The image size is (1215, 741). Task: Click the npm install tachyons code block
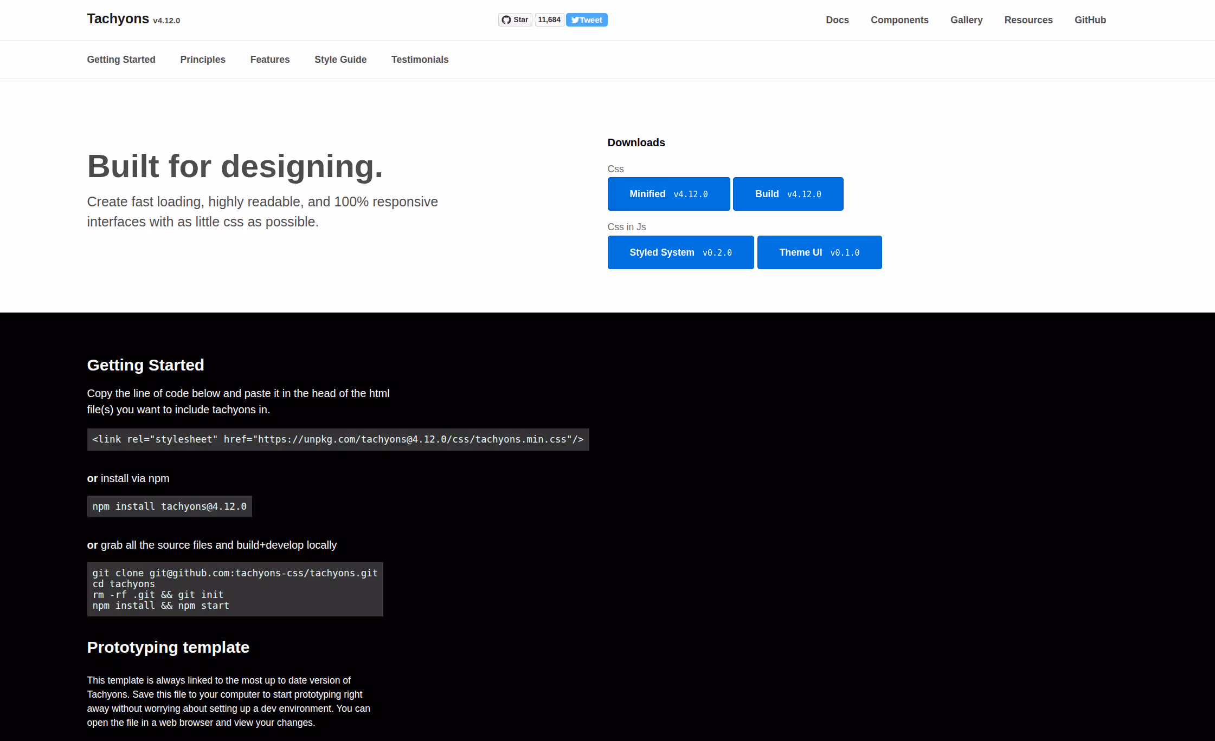(x=169, y=506)
